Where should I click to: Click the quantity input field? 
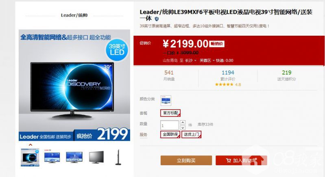point(169,125)
